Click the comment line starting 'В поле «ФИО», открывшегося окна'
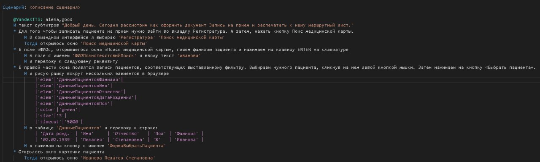The height and width of the screenshot is (162, 540). coord(181,50)
